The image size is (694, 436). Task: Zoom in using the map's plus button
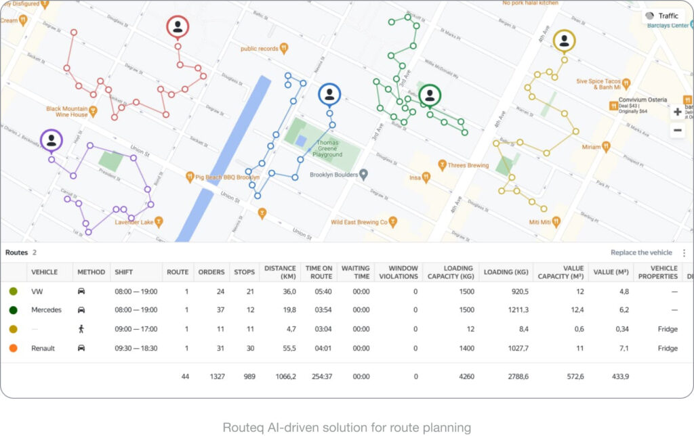pyautogui.click(x=677, y=112)
